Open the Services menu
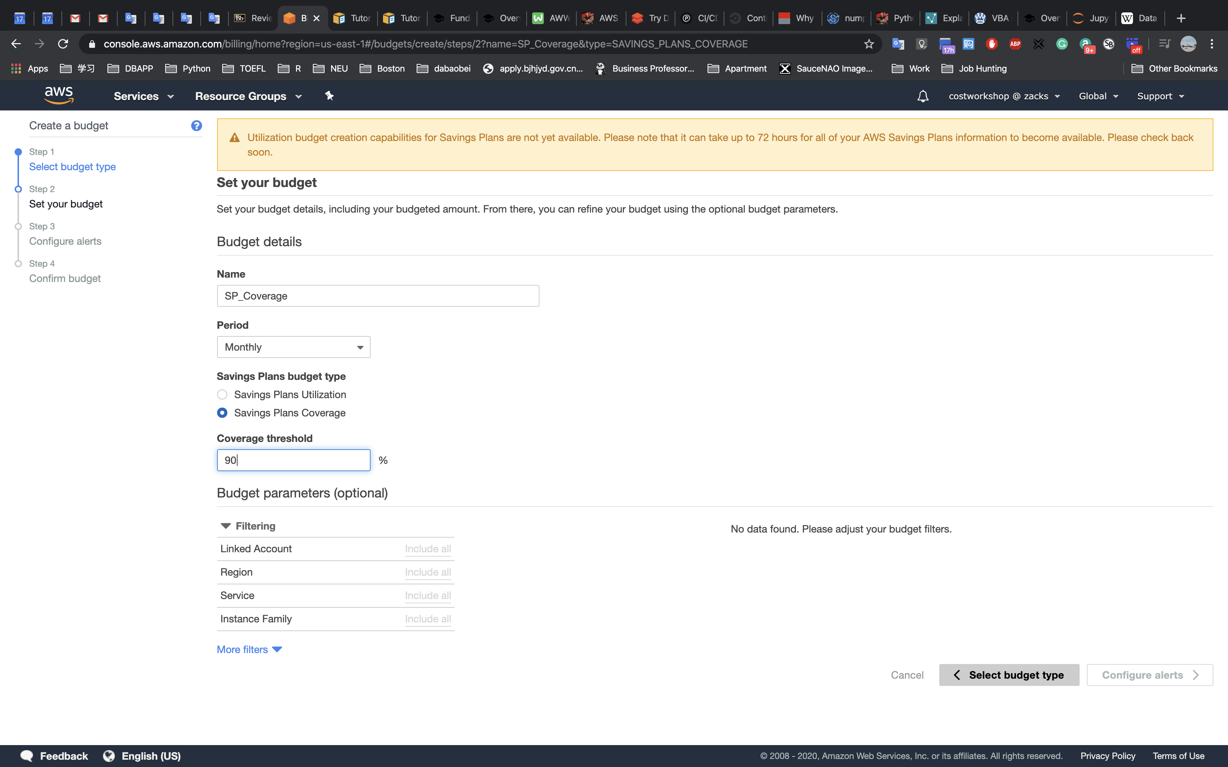 143,96
